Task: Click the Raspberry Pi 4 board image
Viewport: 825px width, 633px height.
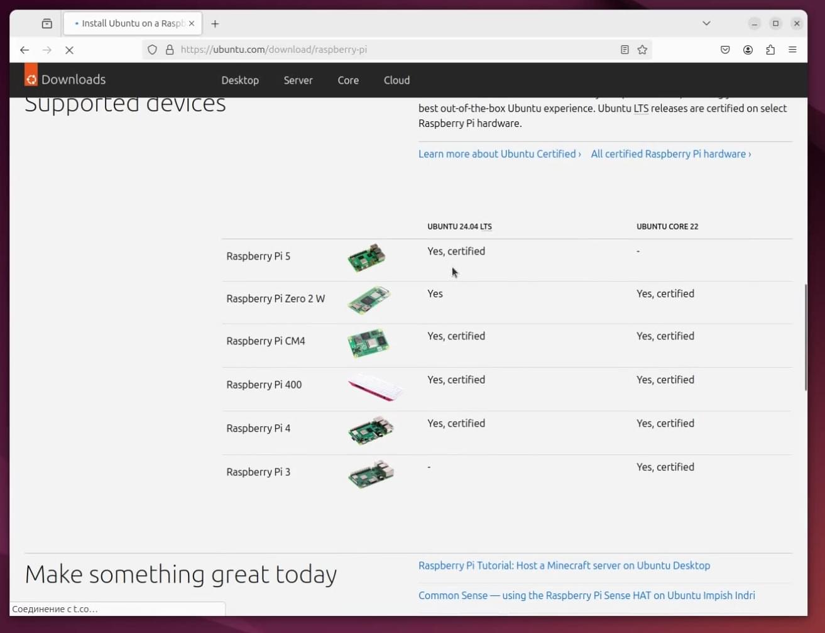Action: 371,430
